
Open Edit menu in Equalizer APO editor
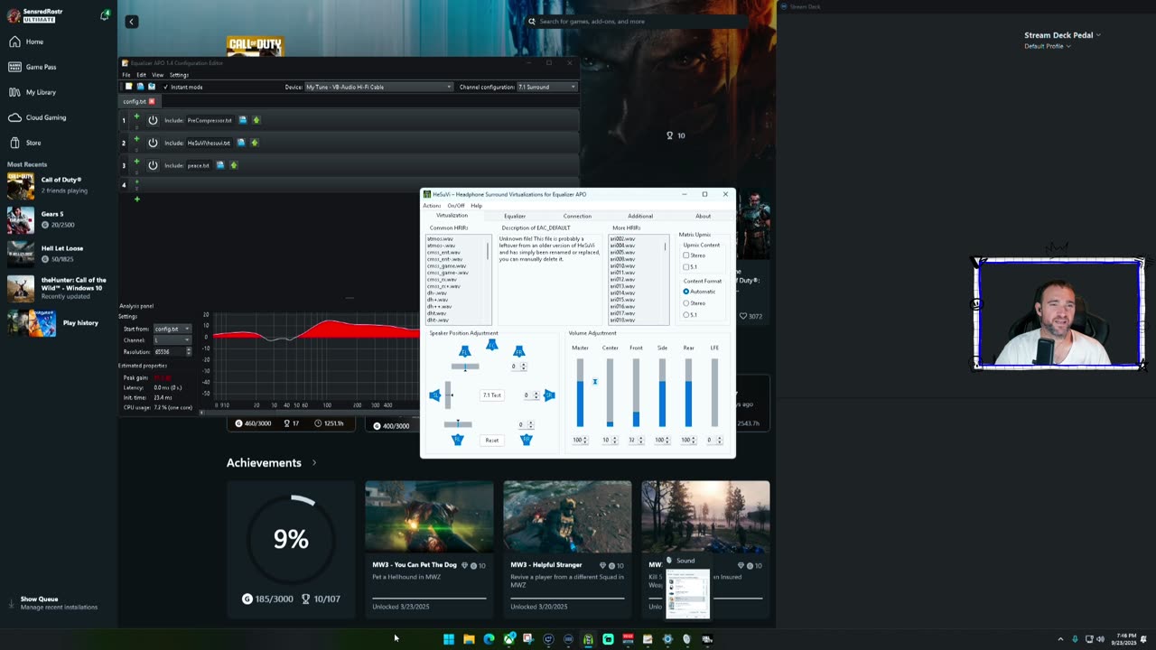tap(141, 75)
